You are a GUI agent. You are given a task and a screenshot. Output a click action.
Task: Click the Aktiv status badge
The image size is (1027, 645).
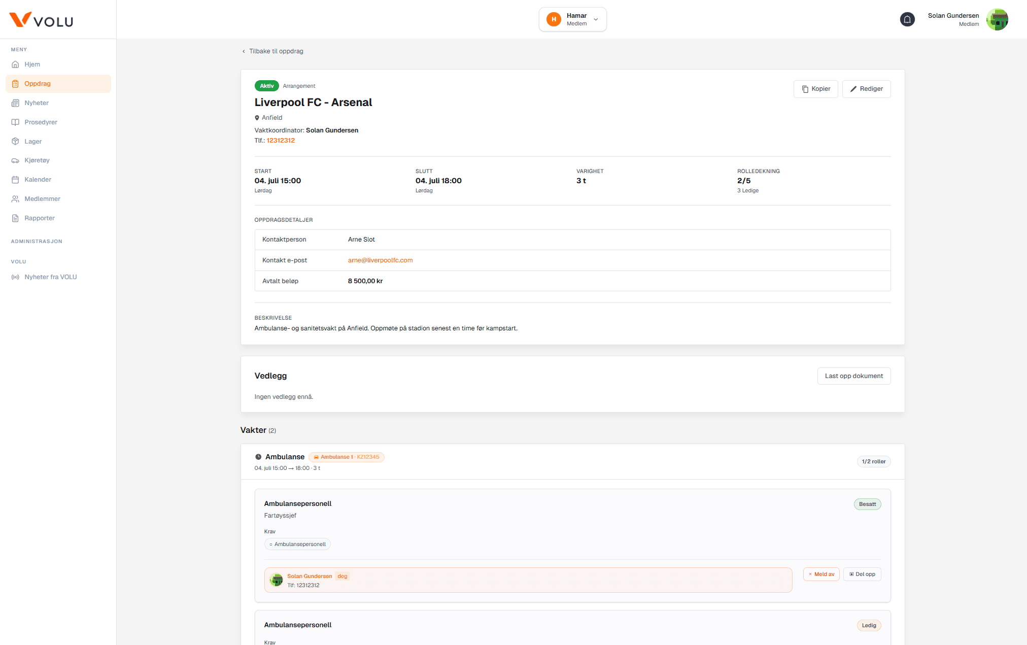click(x=266, y=86)
